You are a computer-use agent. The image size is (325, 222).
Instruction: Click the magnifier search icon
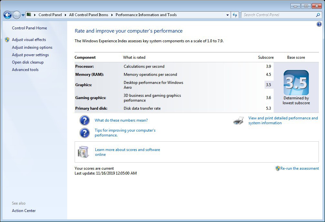tap(318, 15)
